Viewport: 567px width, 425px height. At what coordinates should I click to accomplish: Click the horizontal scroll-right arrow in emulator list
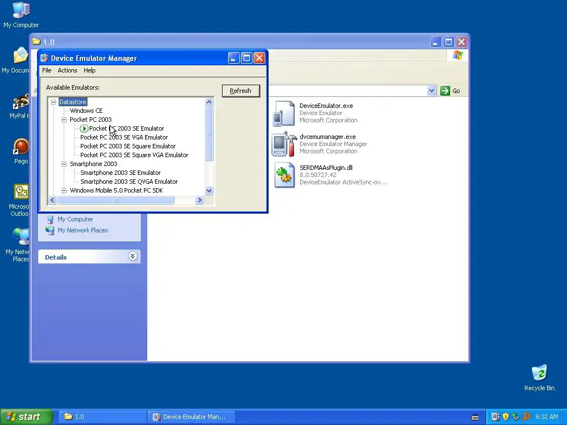click(199, 200)
